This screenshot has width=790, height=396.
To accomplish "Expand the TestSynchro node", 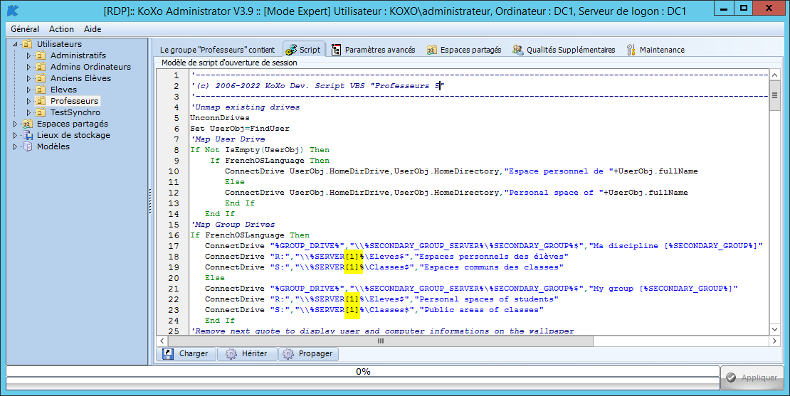I will pos(28,112).
